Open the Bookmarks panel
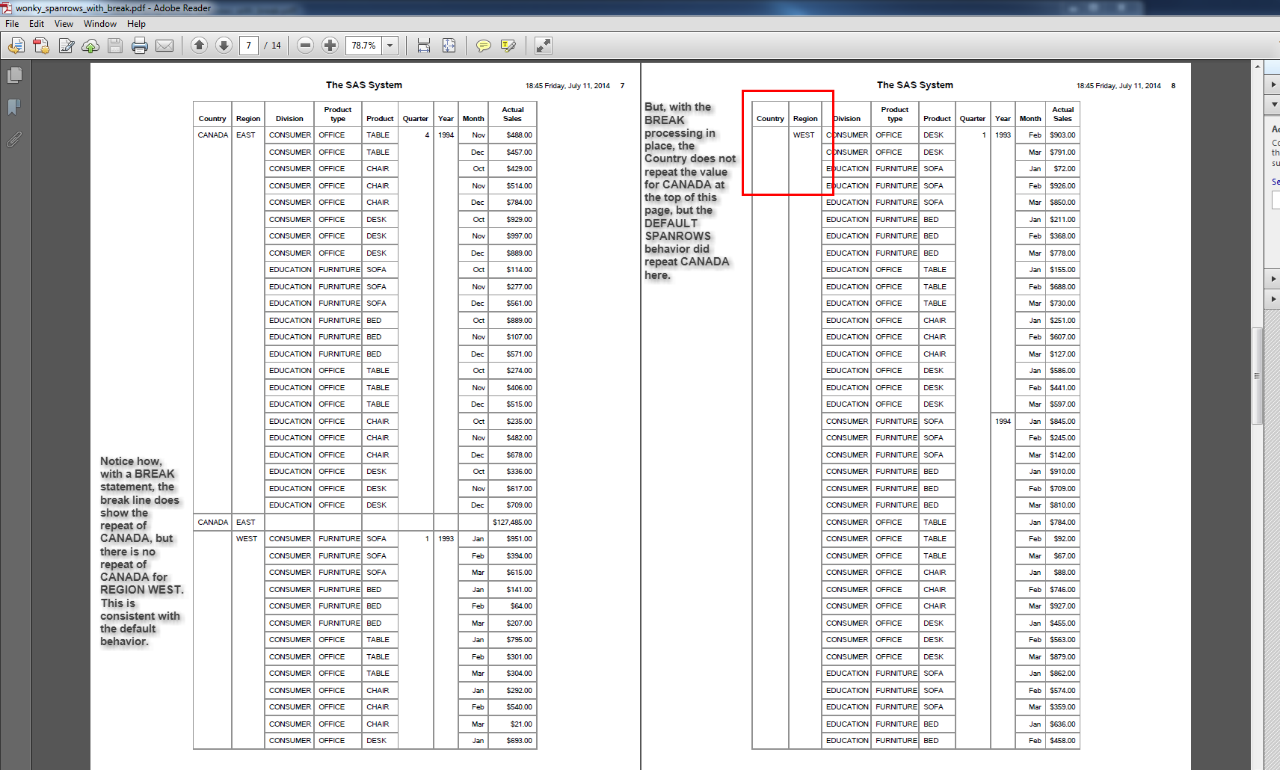This screenshot has height=770, width=1280. (x=13, y=107)
